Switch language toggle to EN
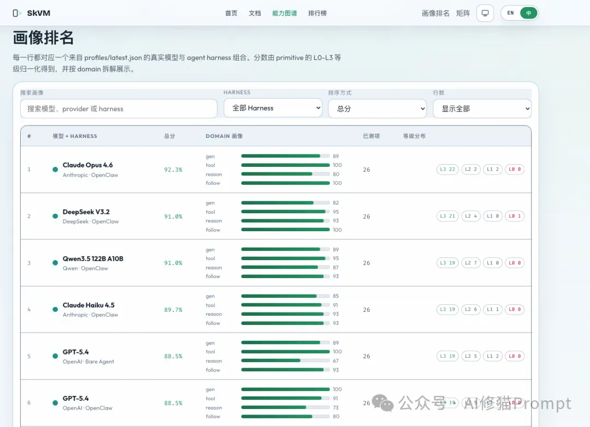The image size is (590, 427). pos(510,13)
